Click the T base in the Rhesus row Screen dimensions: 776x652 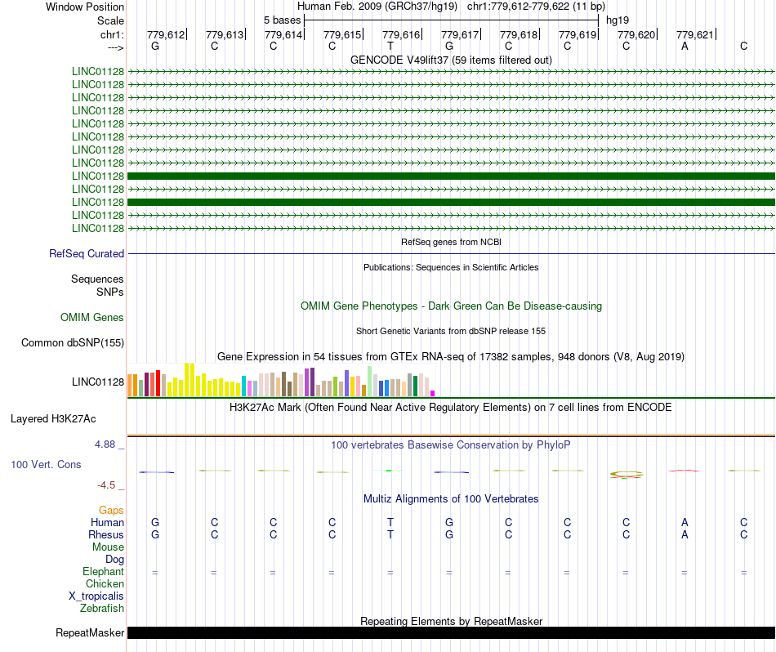(x=390, y=534)
